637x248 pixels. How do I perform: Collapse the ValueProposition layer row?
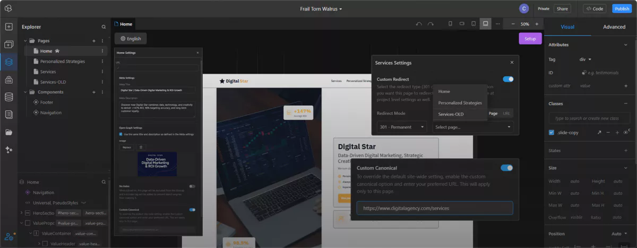[x=21, y=223]
